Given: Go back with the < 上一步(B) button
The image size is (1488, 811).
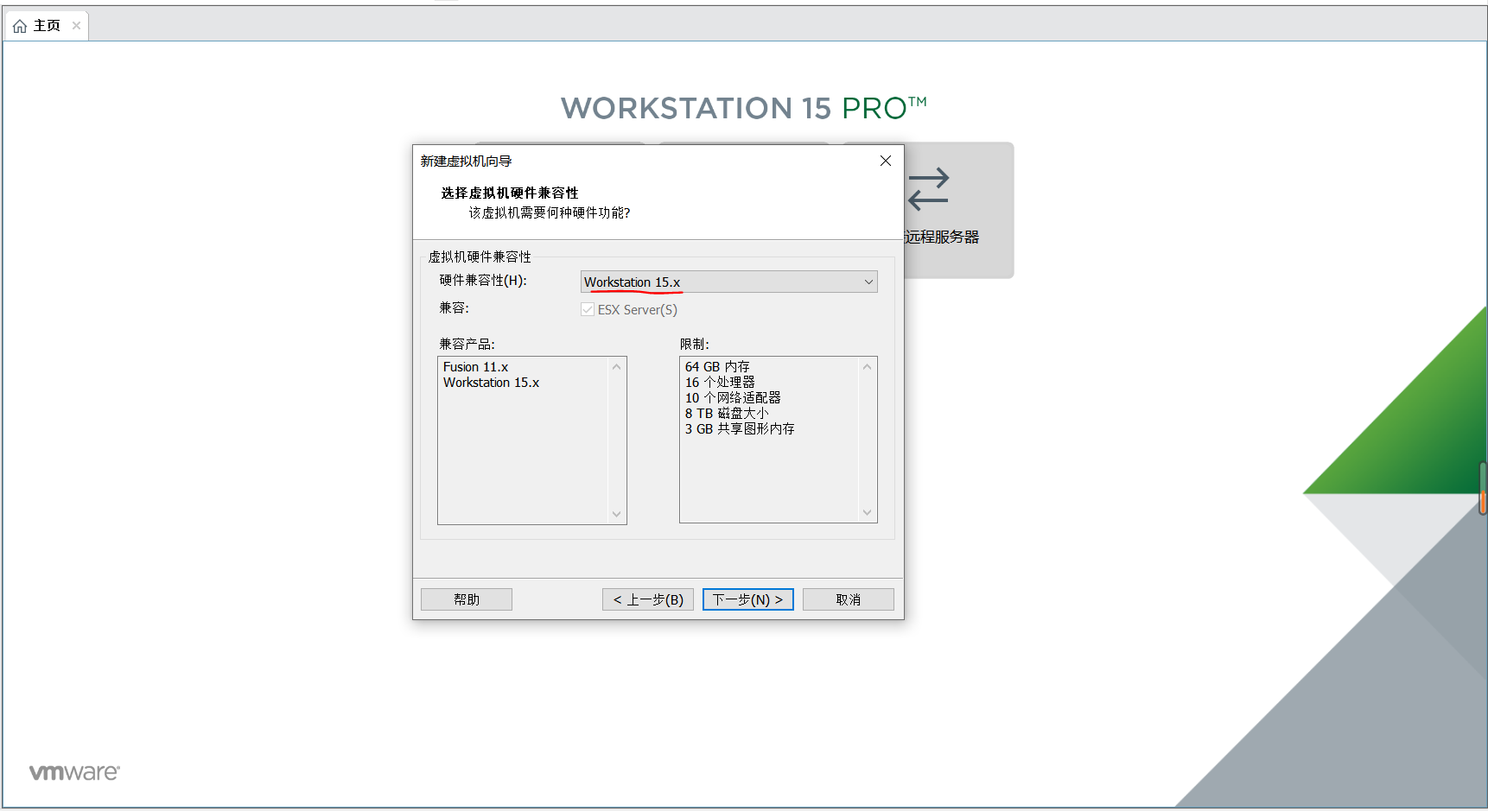Looking at the screenshot, I should pos(648,599).
